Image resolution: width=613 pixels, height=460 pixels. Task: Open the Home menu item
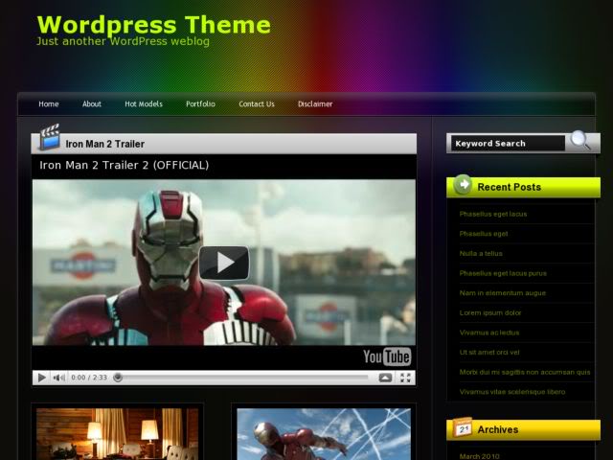click(49, 104)
